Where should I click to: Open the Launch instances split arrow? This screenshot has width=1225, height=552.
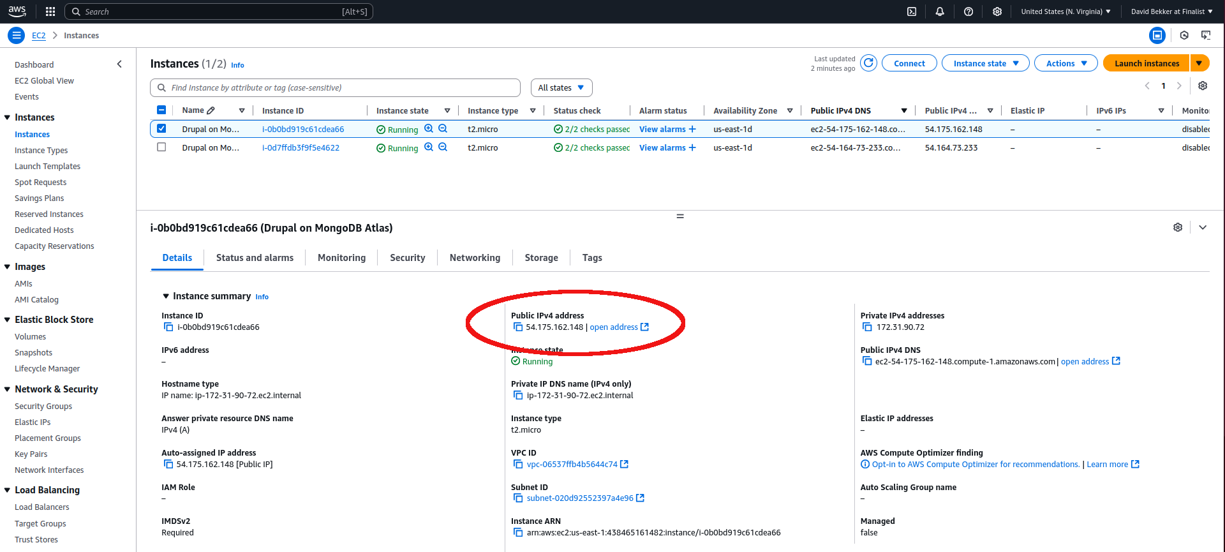point(1199,63)
